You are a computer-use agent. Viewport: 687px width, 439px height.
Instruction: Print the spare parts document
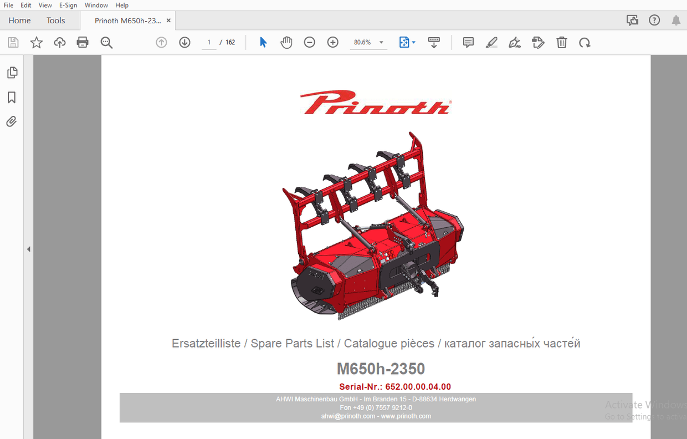83,42
